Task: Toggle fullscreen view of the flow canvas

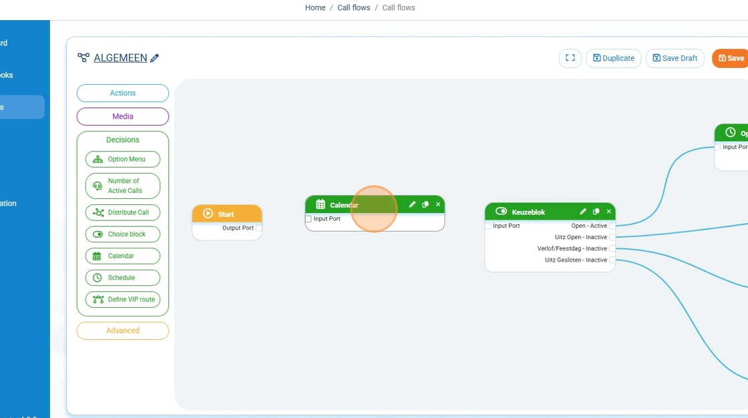Action: click(x=570, y=58)
